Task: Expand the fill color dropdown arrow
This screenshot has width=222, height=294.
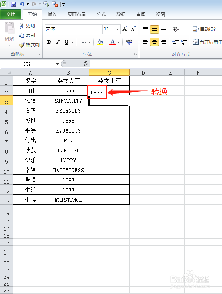Action: click(106, 42)
